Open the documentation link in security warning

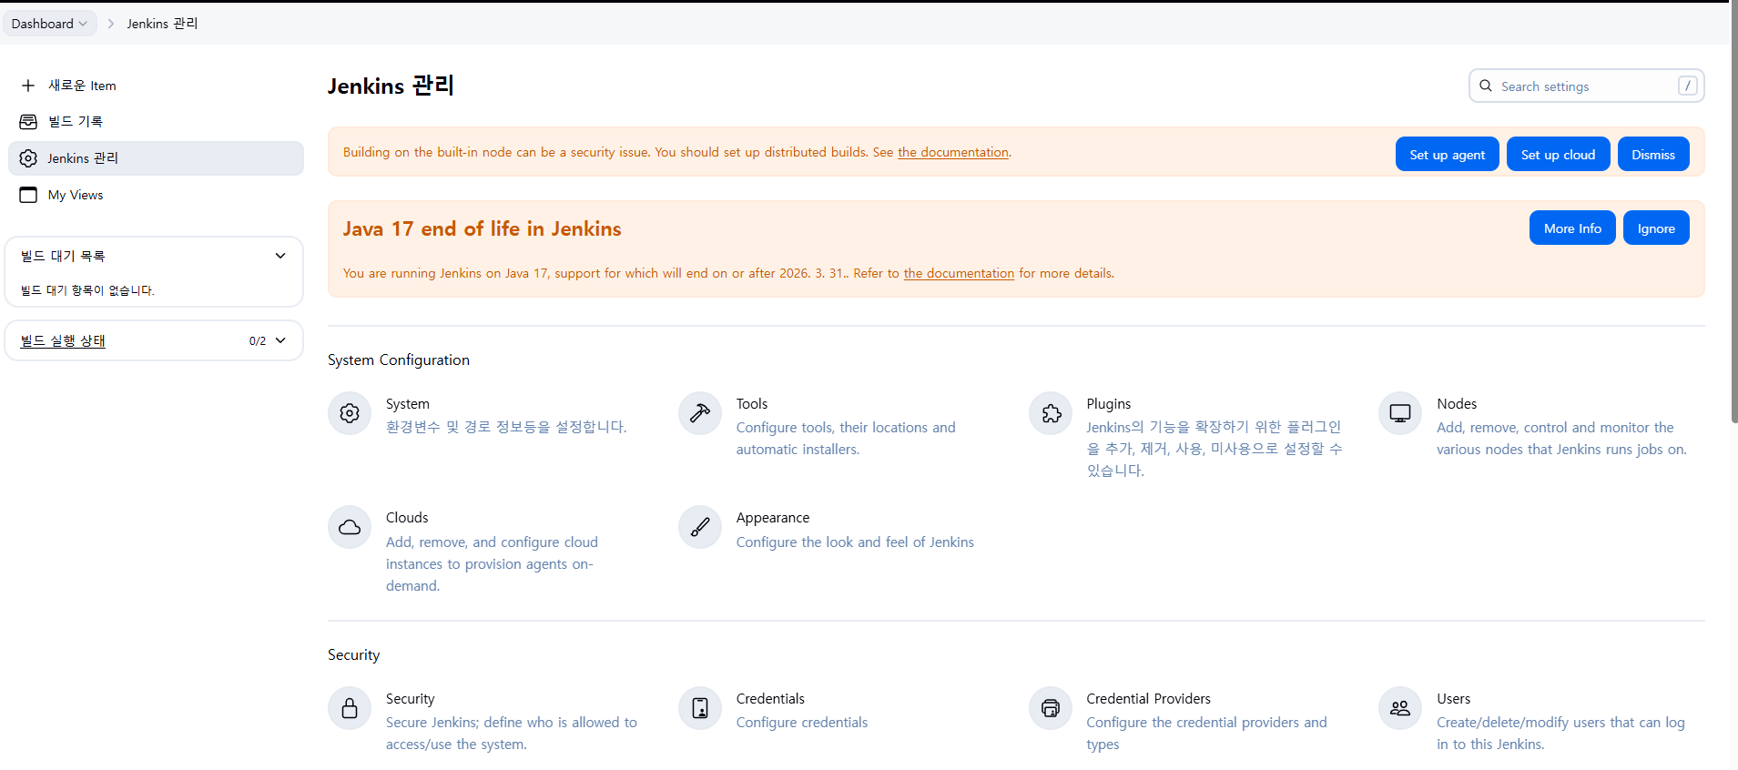tap(953, 152)
